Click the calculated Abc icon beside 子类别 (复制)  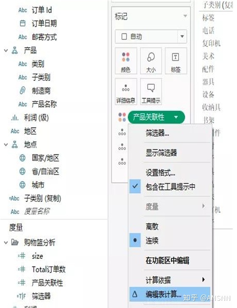pos(14,198)
